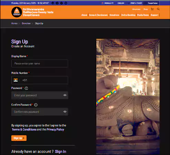Open the Facebook social icon
The height and width of the screenshot is (155, 170).
[53, 3]
